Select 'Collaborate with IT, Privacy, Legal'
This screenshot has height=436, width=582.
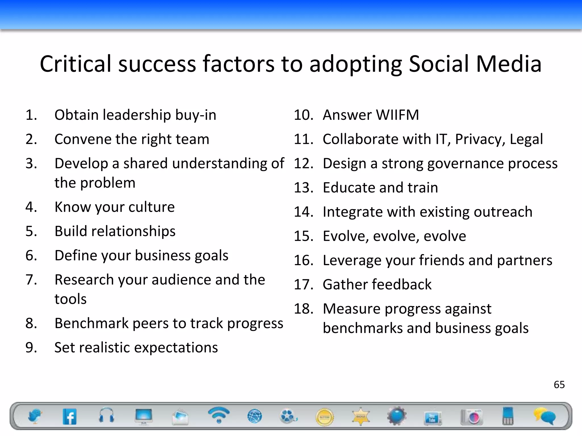(433, 139)
